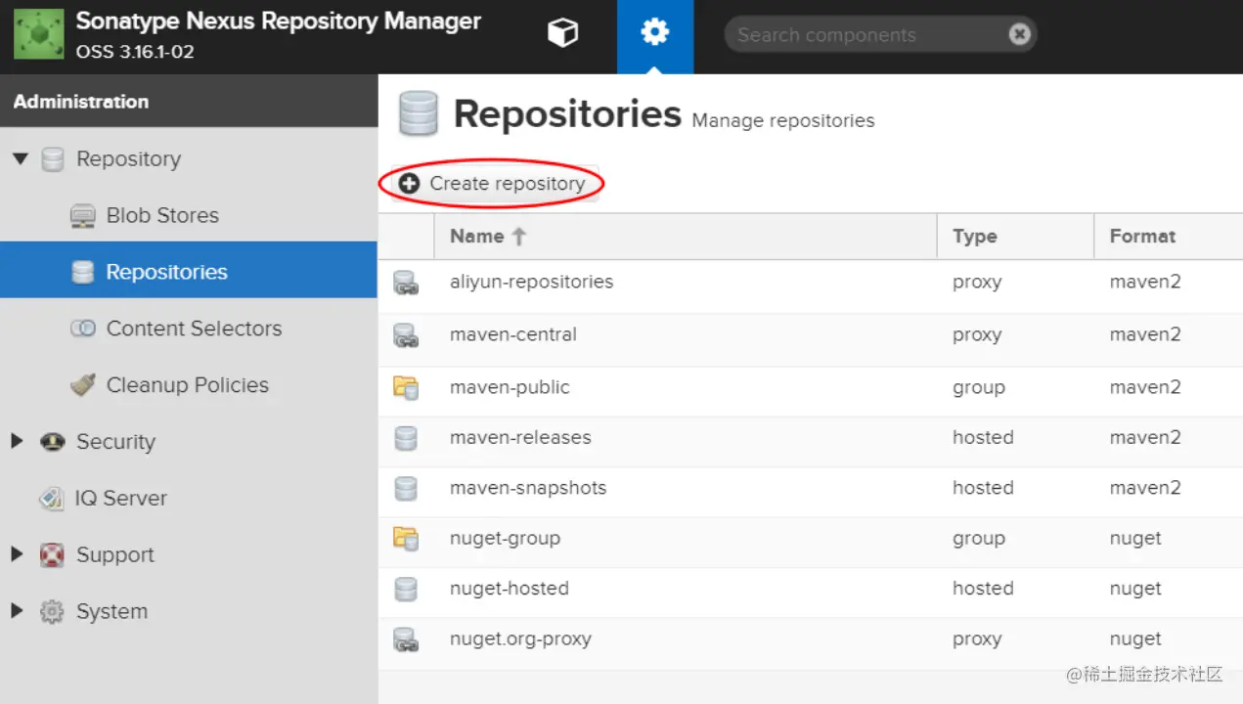Viewport: 1243px width, 704px height.
Task: Click the Administration panel header
Action: pyautogui.click(x=189, y=101)
